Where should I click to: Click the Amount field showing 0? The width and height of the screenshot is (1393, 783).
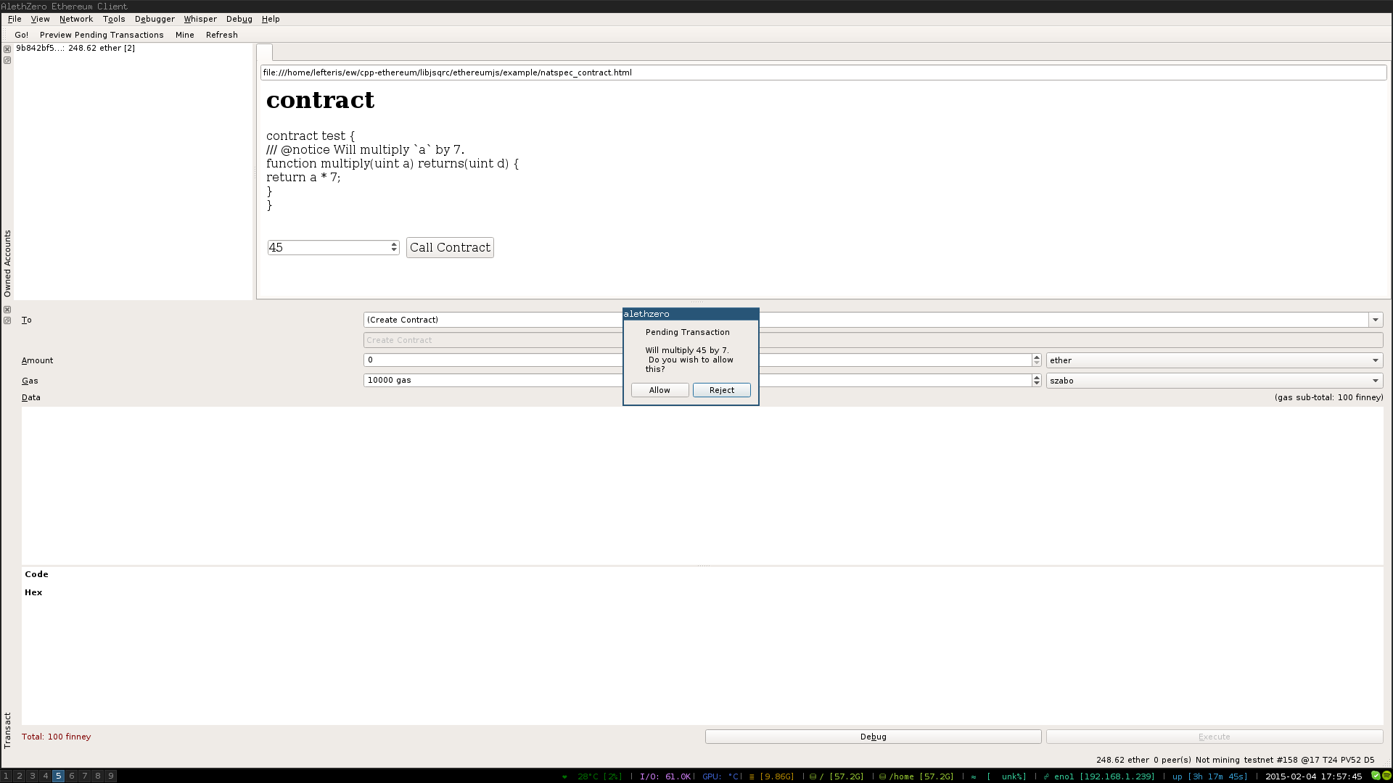(697, 360)
